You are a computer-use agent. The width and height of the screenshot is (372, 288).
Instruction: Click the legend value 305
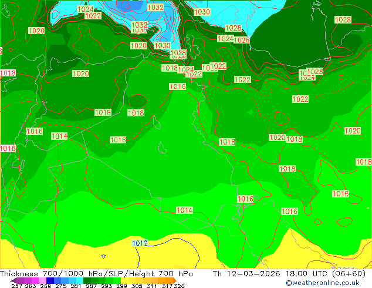coord(137,286)
